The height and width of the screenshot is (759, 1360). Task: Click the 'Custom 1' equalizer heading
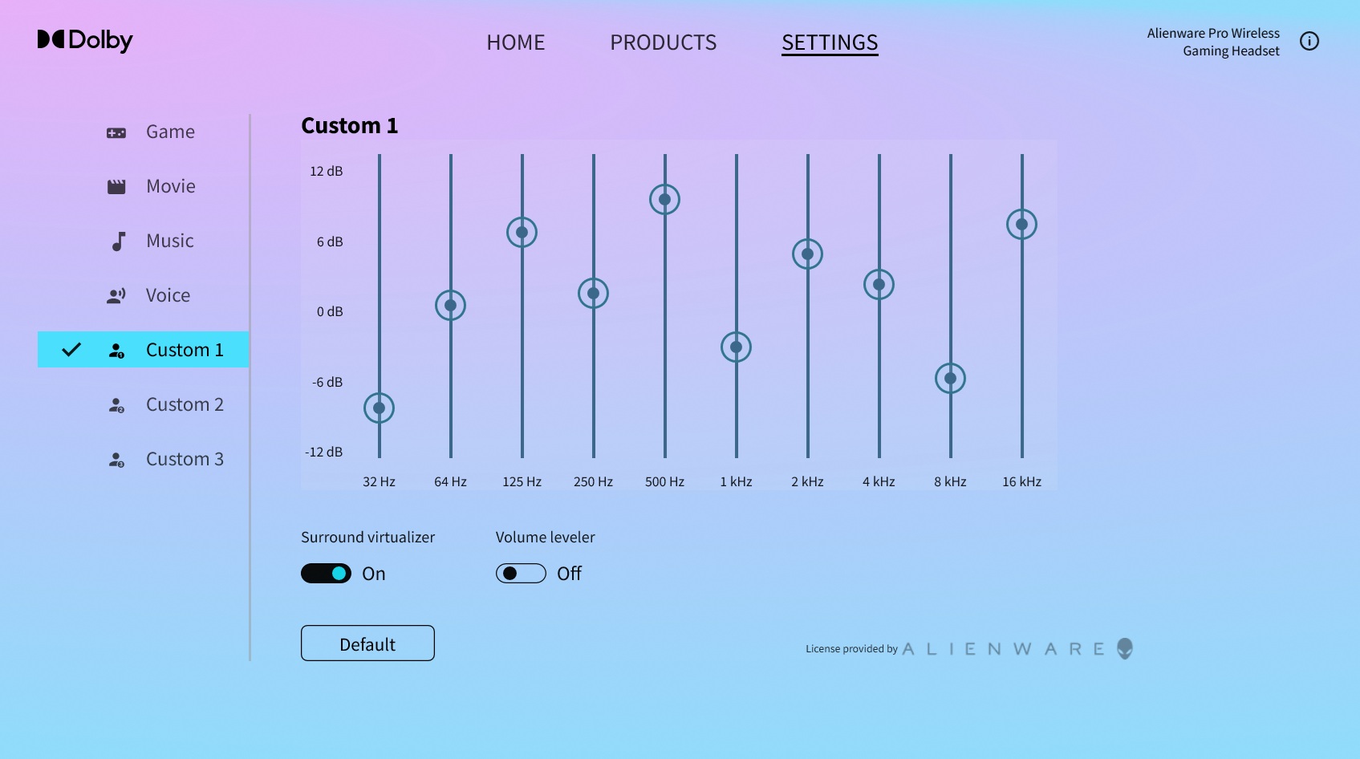coord(349,126)
